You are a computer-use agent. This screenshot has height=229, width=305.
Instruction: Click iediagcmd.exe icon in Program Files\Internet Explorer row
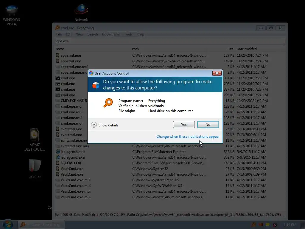[x=58, y=151]
